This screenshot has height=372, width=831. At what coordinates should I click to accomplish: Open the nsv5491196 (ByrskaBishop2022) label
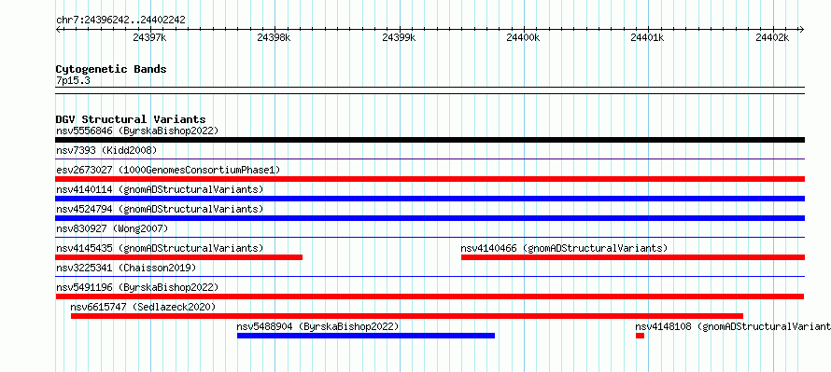(137, 287)
